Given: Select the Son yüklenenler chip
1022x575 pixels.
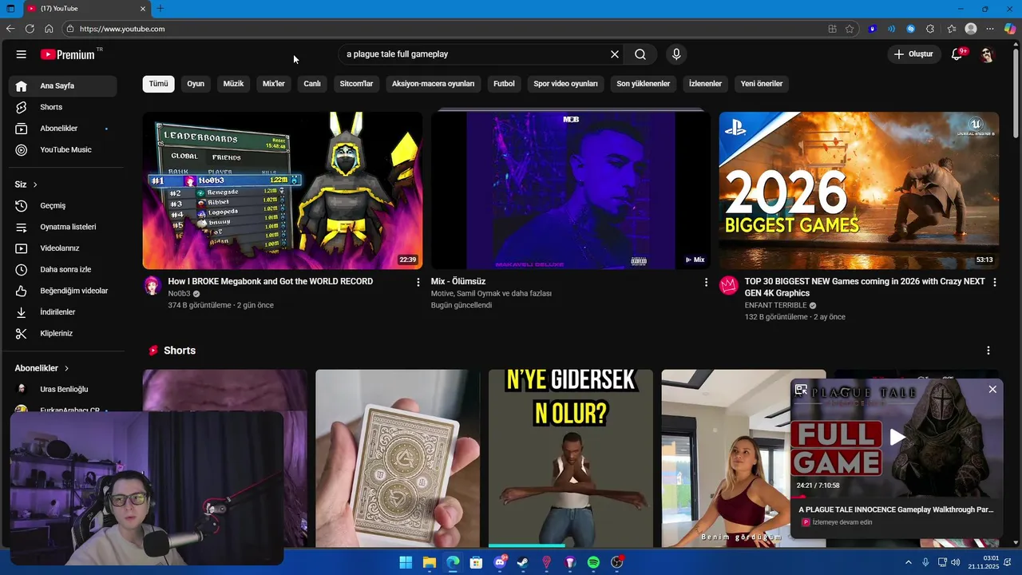Looking at the screenshot, I should click(643, 83).
